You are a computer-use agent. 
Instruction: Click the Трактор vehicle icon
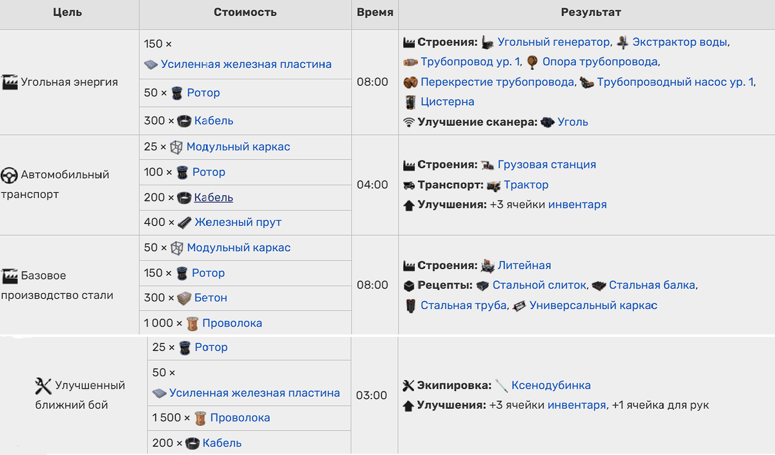pos(493,185)
